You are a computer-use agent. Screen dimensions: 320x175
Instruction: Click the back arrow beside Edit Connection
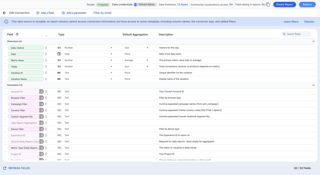tap(4, 13)
